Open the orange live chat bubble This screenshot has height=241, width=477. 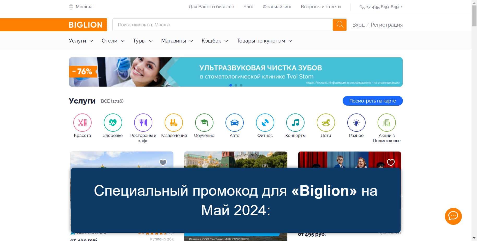(453, 216)
